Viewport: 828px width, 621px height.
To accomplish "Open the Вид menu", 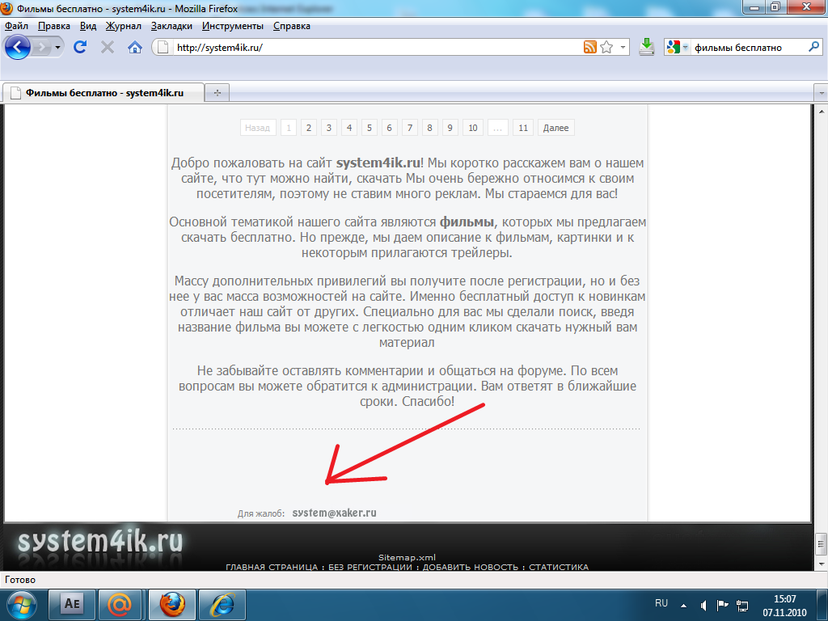I will pos(88,26).
